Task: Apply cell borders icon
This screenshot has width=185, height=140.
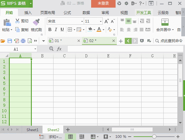Action: point(70,30)
